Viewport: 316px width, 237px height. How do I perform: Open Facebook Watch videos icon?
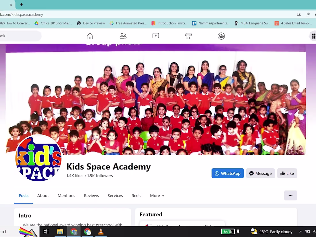(x=156, y=36)
